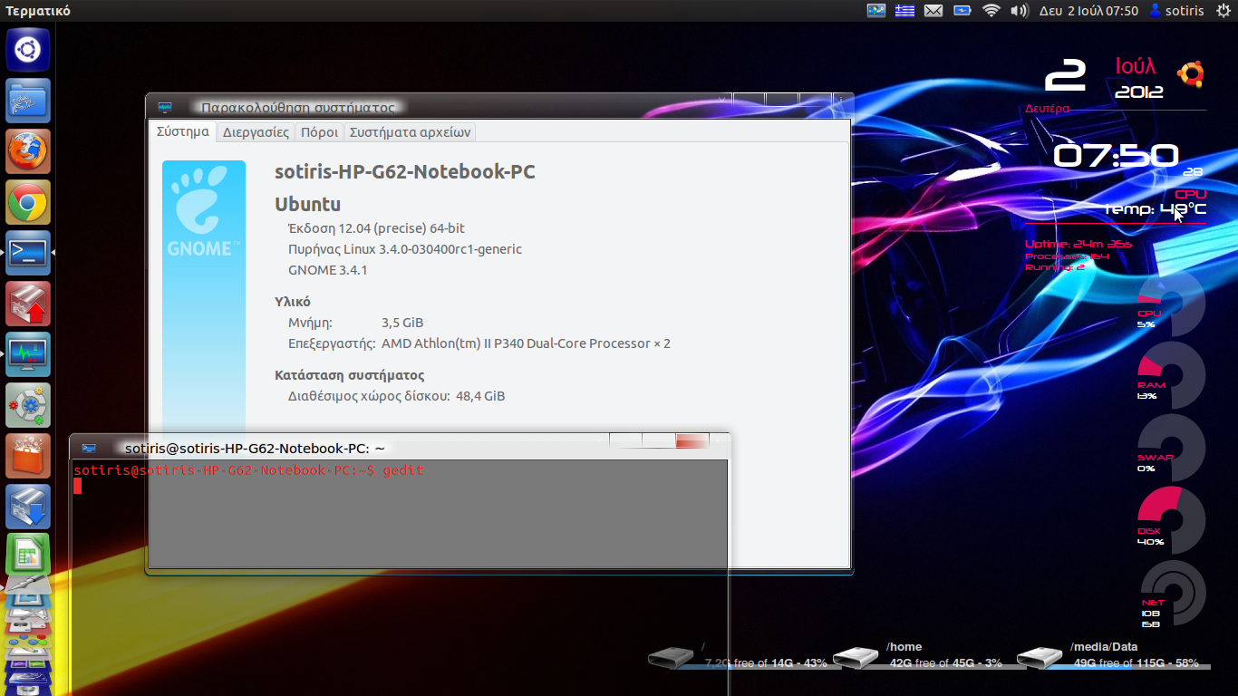Click the picture indicator in the top panel
Screen dimensions: 1238x696
875,11
